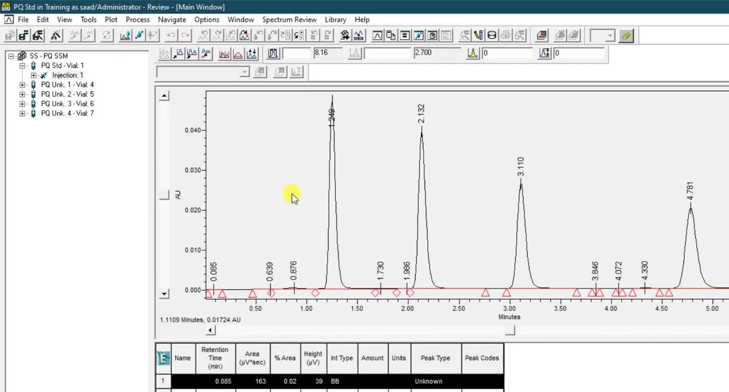The height and width of the screenshot is (392, 729).
Task: Open the empty combo box below plot toolbar
Action: (203, 72)
